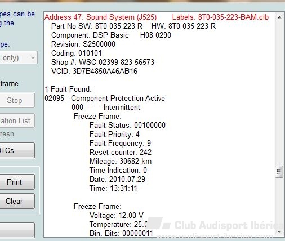This screenshot has height=241, width=285.
Task: Click the Labels 8T0-035-223-BAM.clb text
Action: [220, 17]
